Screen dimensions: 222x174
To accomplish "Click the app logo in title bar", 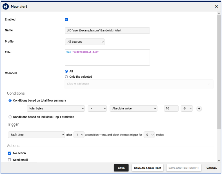I will pos(6,6).
